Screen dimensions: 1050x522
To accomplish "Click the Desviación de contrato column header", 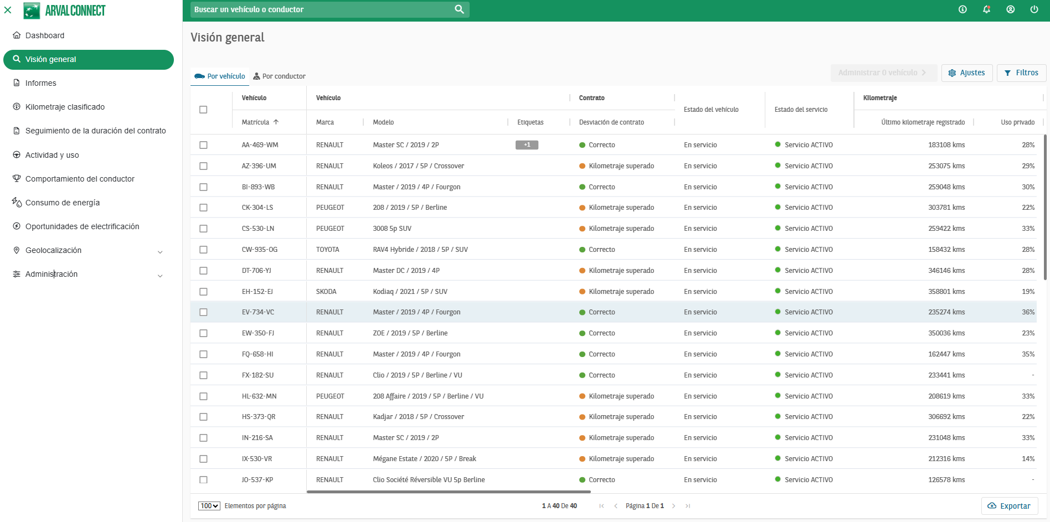I will 611,122.
